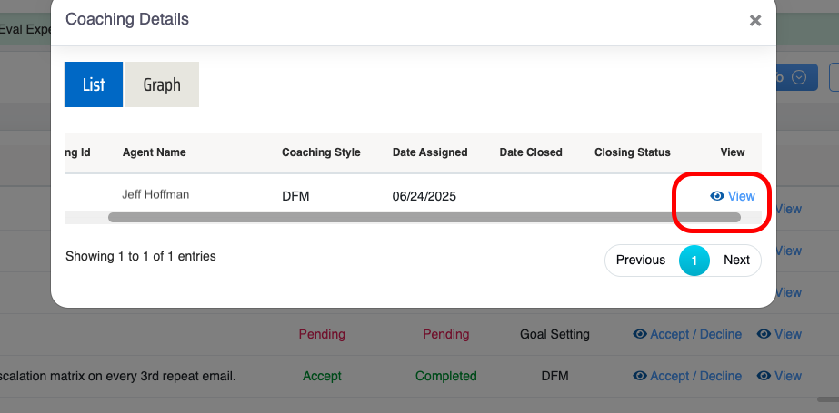
Task: Sort by Agent Name column header
Action: [155, 152]
